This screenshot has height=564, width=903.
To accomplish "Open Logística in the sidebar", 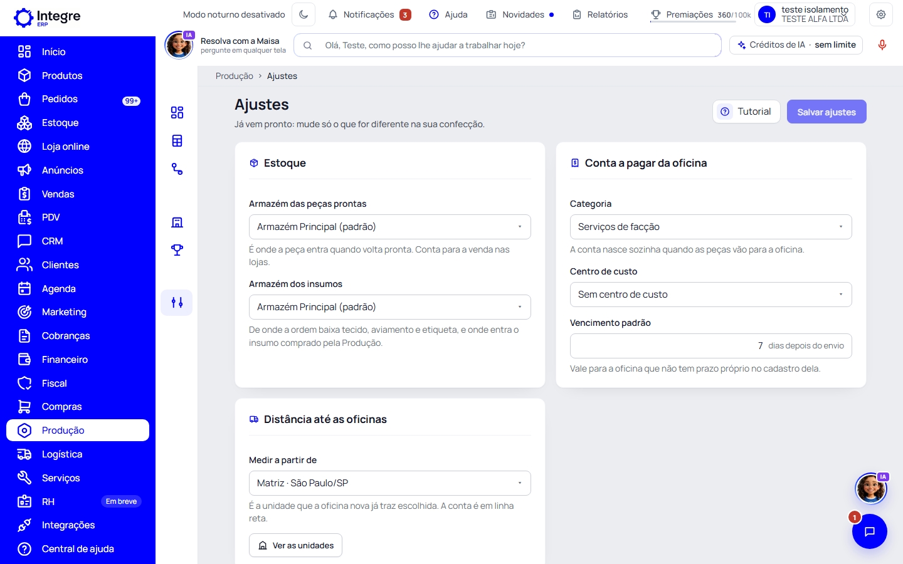I will click(78, 454).
